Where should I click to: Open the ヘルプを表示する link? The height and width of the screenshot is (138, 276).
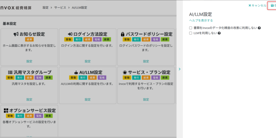(x=201, y=20)
